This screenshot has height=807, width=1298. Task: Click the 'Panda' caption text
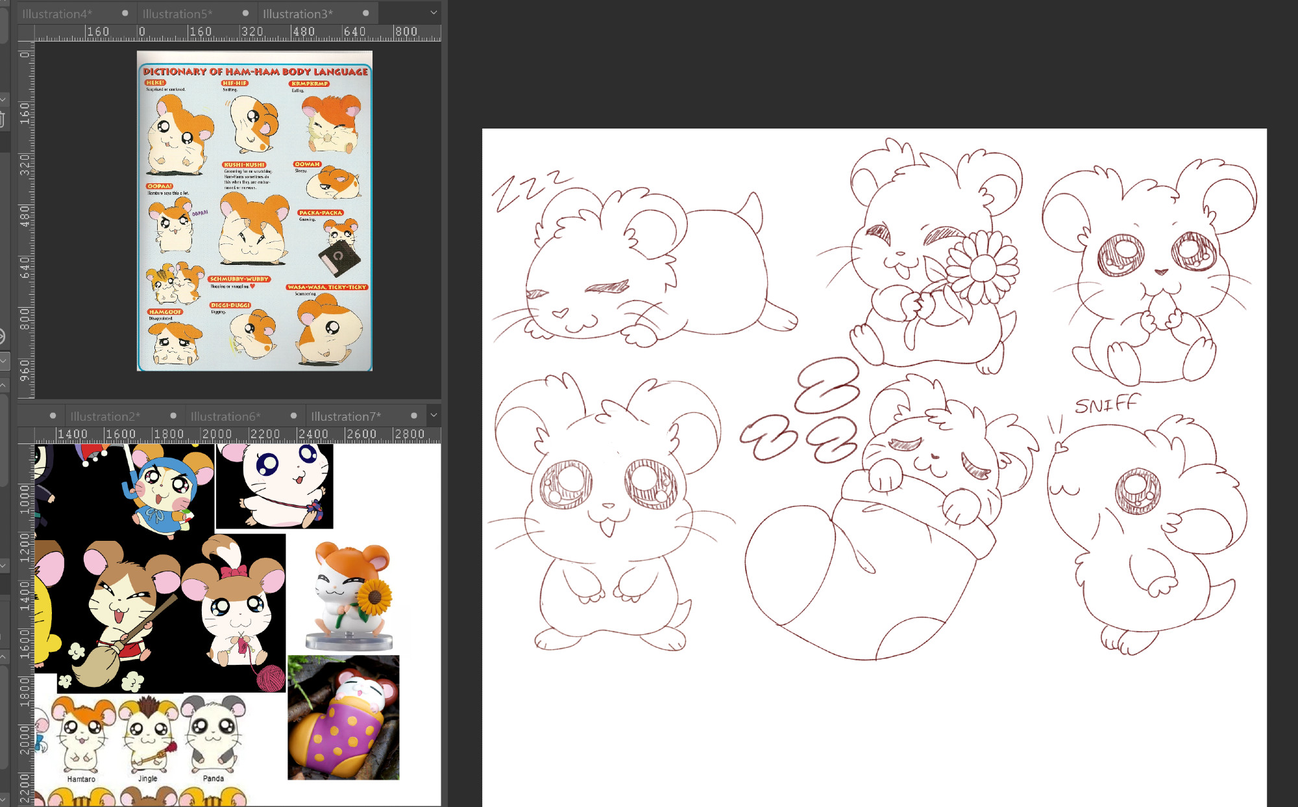(213, 778)
